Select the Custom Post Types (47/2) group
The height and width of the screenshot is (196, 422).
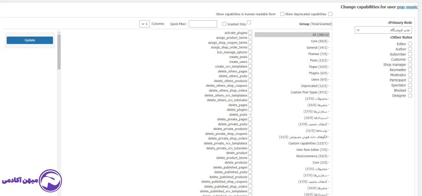coord(309,92)
